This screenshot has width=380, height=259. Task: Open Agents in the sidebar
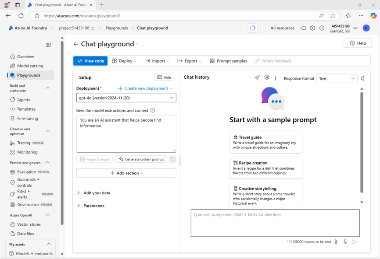[x=24, y=100]
